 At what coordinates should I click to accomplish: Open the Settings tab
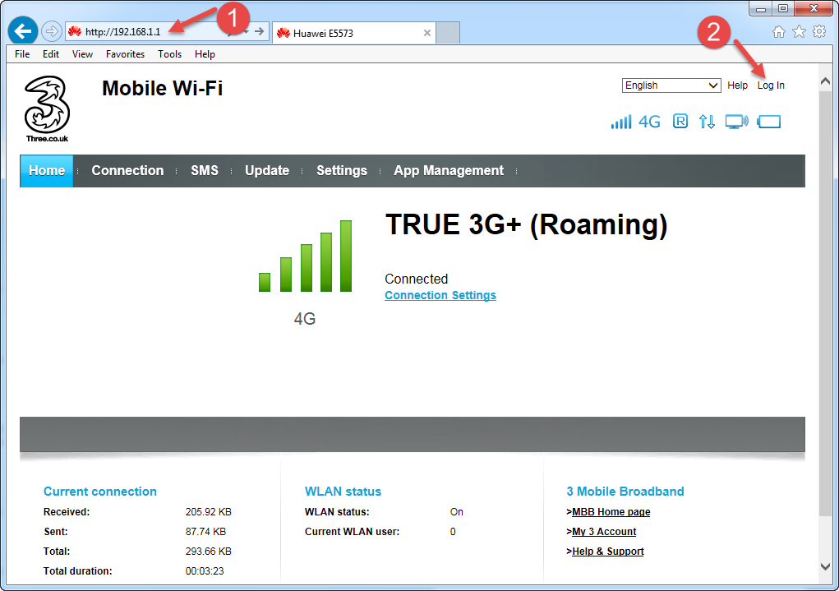341,171
